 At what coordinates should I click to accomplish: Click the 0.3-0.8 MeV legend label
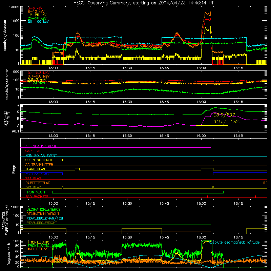tap(39, 76)
